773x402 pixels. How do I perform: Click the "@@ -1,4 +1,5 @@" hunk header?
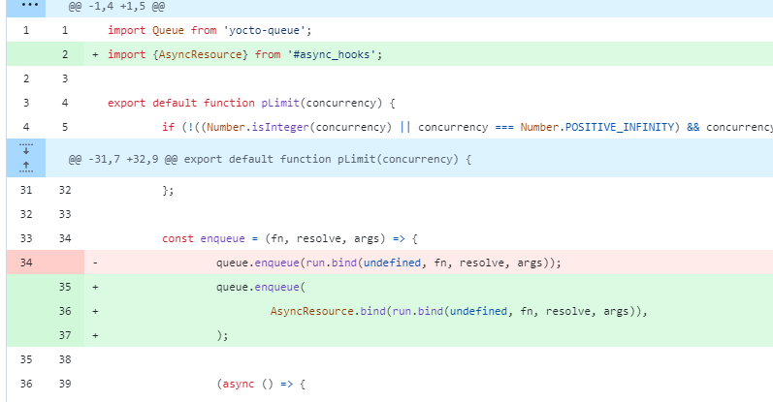coord(118,6)
